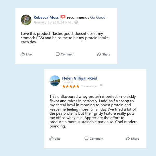Click the comment bubble icon on Helen's review

click(x=86, y=139)
